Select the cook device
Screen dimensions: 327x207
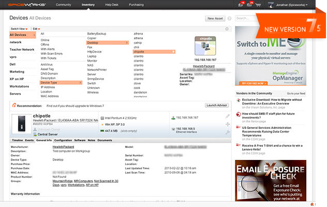coord(137,88)
